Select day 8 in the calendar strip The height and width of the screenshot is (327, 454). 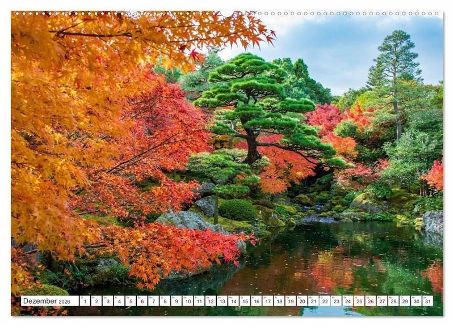[165, 301]
